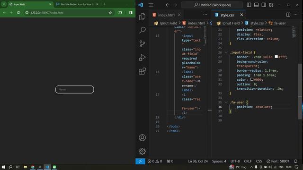303x170 pixels.
Task: Collapse the .fa-user CSS rule
Action: coord(226,102)
